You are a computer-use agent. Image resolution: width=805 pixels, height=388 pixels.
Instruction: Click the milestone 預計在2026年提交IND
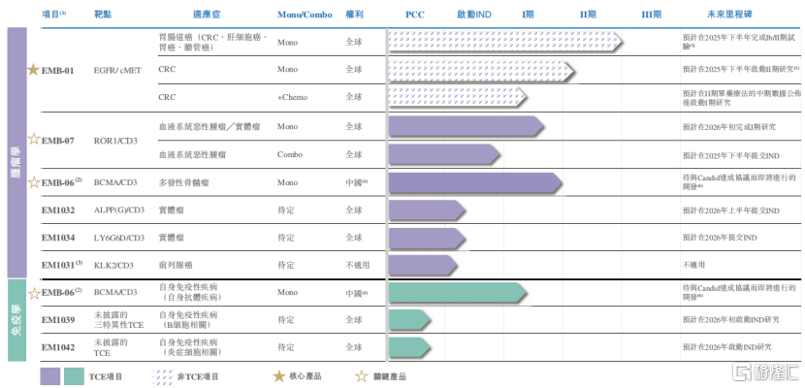(720, 238)
